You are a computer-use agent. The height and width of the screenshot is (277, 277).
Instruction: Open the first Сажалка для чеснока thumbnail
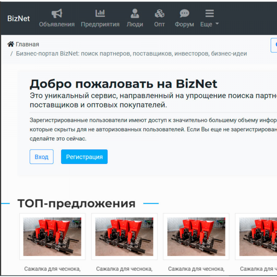(x=52, y=236)
